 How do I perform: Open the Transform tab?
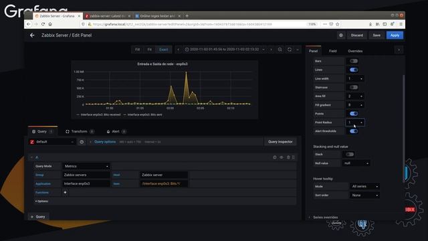pyautogui.click(x=80, y=131)
